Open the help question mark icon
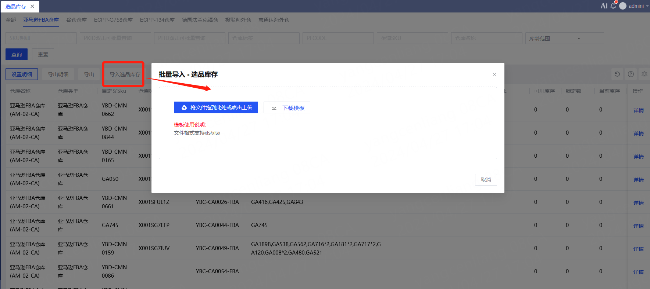The image size is (650, 289). pyautogui.click(x=631, y=74)
